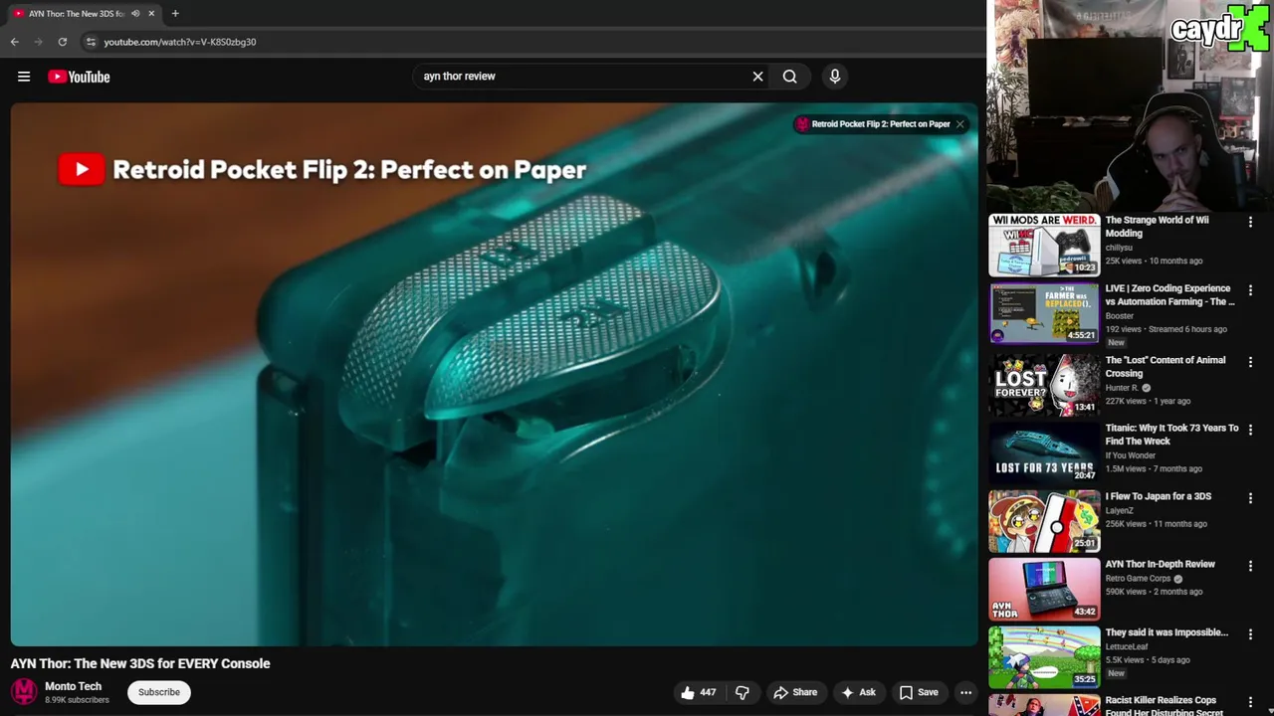
Task: Click the video title 'AYN Thor: The New 3DS'
Action: point(140,663)
